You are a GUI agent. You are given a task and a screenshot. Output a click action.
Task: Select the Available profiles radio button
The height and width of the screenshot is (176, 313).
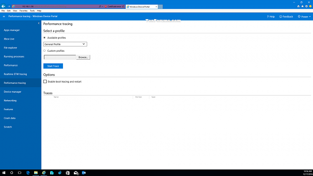click(x=45, y=38)
